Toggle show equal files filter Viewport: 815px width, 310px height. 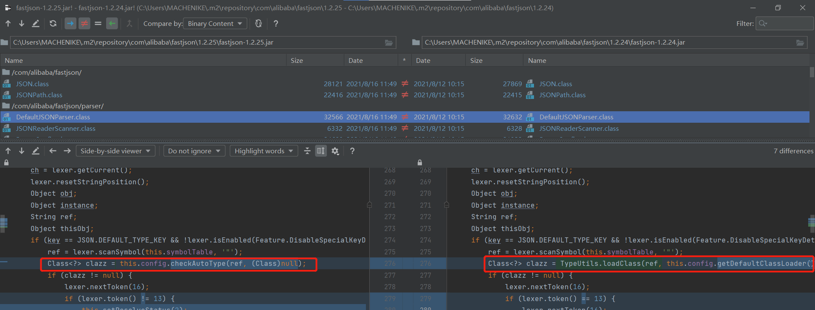(98, 23)
